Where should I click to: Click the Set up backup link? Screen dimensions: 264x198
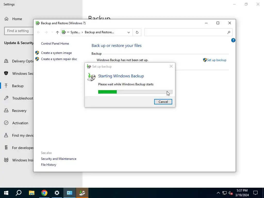[x=217, y=60]
